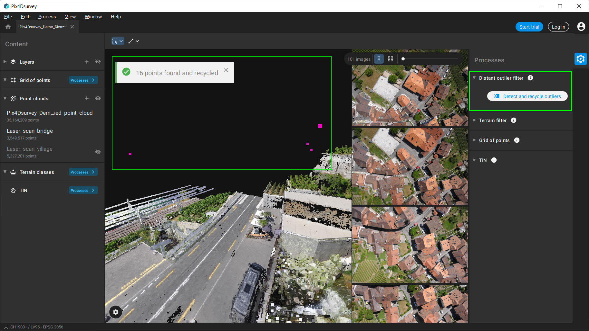This screenshot has width=589, height=331.
Task: Click the CH1903+ / LV95 coordinate system status
Action: click(x=37, y=327)
